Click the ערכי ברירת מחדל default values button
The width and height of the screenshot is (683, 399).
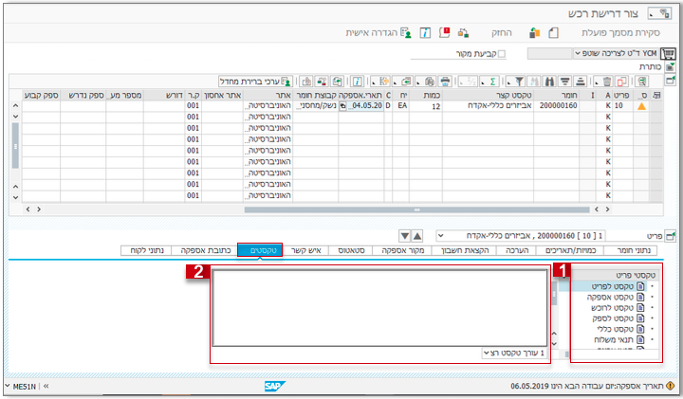click(255, 82)
